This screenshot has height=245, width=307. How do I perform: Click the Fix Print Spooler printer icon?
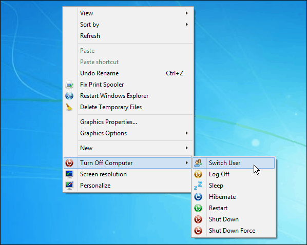tap(69, 85)
